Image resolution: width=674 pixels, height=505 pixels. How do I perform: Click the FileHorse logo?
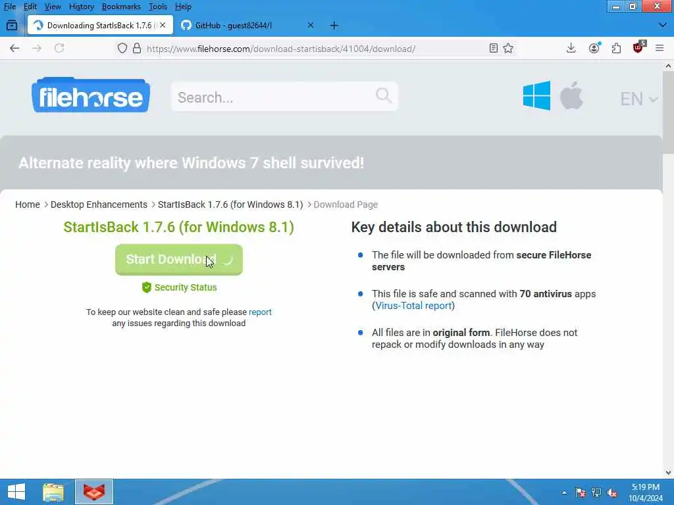[91, 95]
